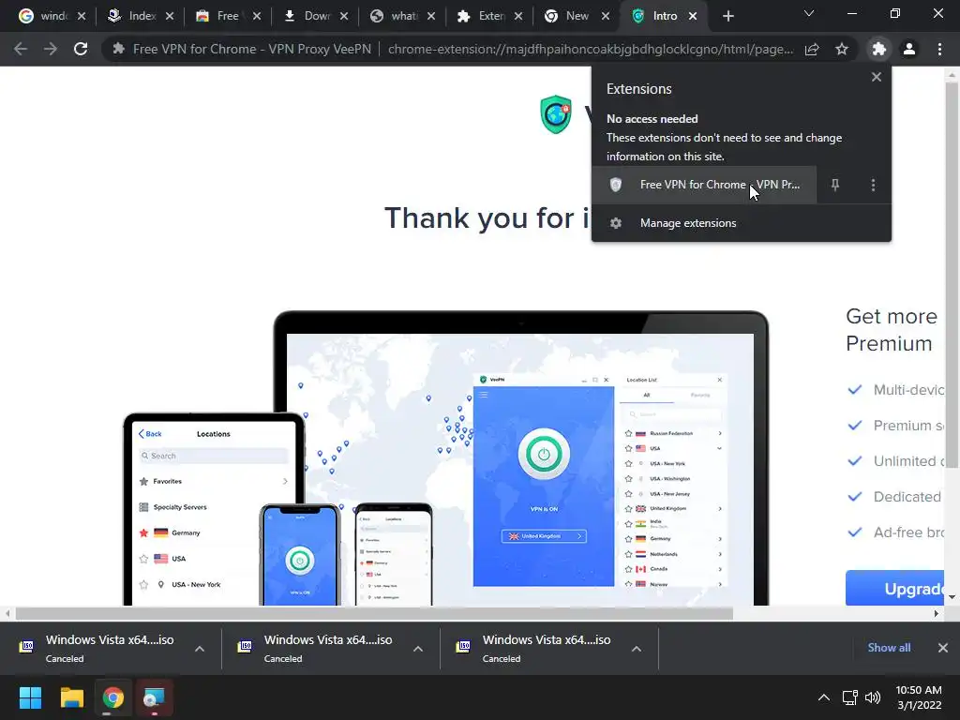Pin the Free VPN for Chrome extension
This screenshot has width=960, height=720.
[835, 185]
